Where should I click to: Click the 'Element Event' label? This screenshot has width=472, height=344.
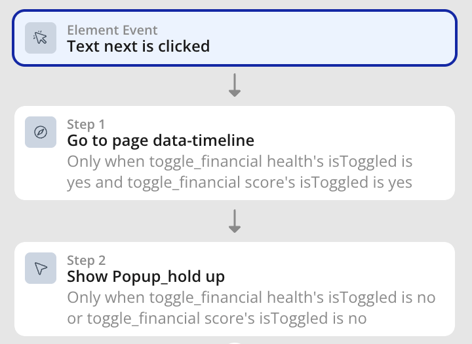pos(112,30)
